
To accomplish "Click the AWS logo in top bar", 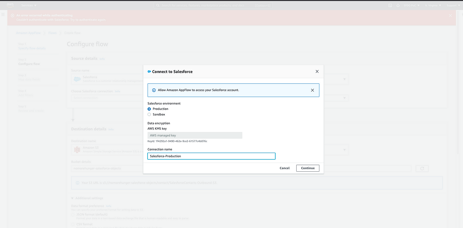I will (x=10, y=5).
